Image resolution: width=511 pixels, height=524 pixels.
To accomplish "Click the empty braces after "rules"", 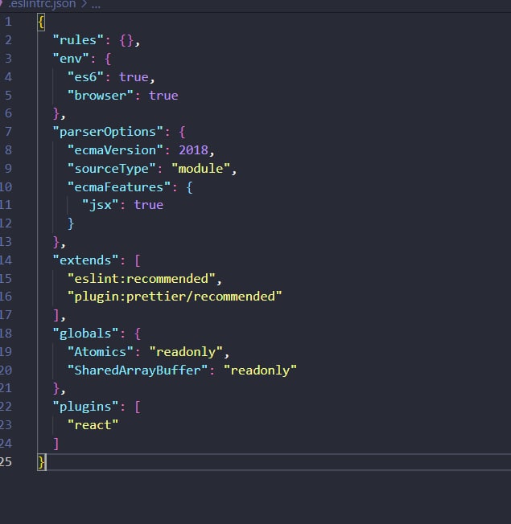I will click(126, 41).
